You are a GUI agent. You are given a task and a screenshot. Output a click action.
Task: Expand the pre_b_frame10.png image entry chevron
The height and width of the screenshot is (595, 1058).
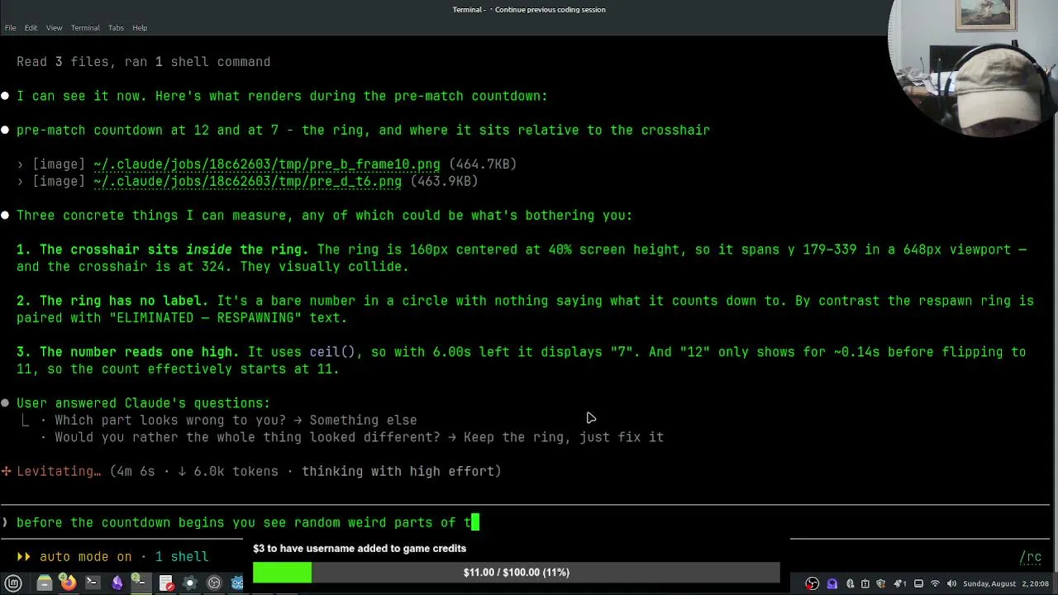click(x=21, y=164)
